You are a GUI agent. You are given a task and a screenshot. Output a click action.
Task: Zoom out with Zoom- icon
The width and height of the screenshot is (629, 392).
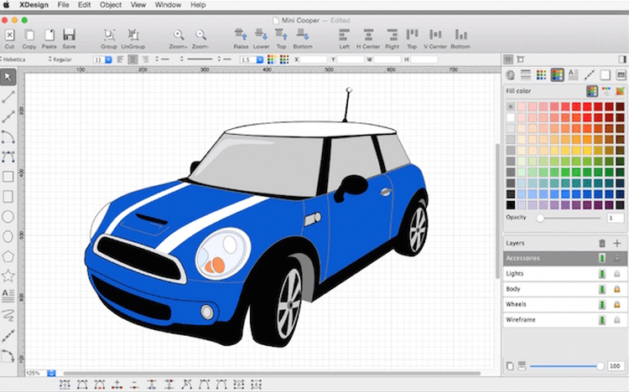click(x=200, y=39)
